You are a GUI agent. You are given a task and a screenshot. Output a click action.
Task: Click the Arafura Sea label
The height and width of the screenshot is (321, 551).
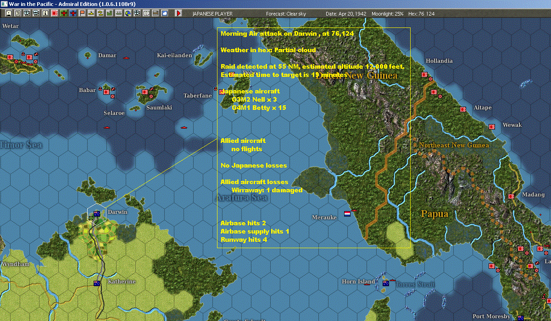click(x=241, y=198)
